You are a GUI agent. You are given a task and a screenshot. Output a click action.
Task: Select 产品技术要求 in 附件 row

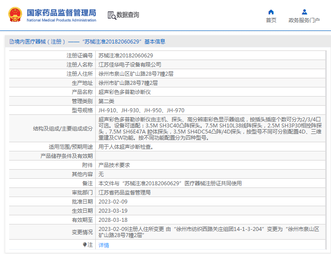[x=114, y=165]
